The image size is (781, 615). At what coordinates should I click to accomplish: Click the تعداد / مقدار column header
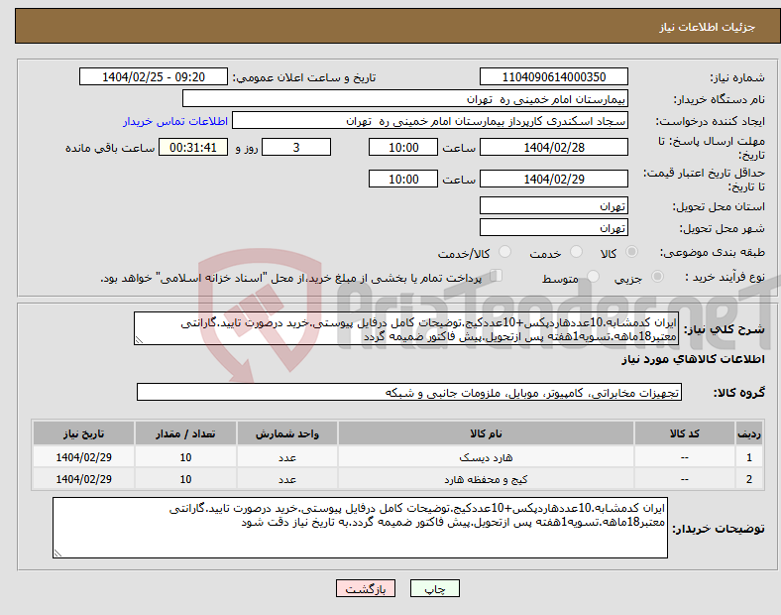tap(185, 433)
